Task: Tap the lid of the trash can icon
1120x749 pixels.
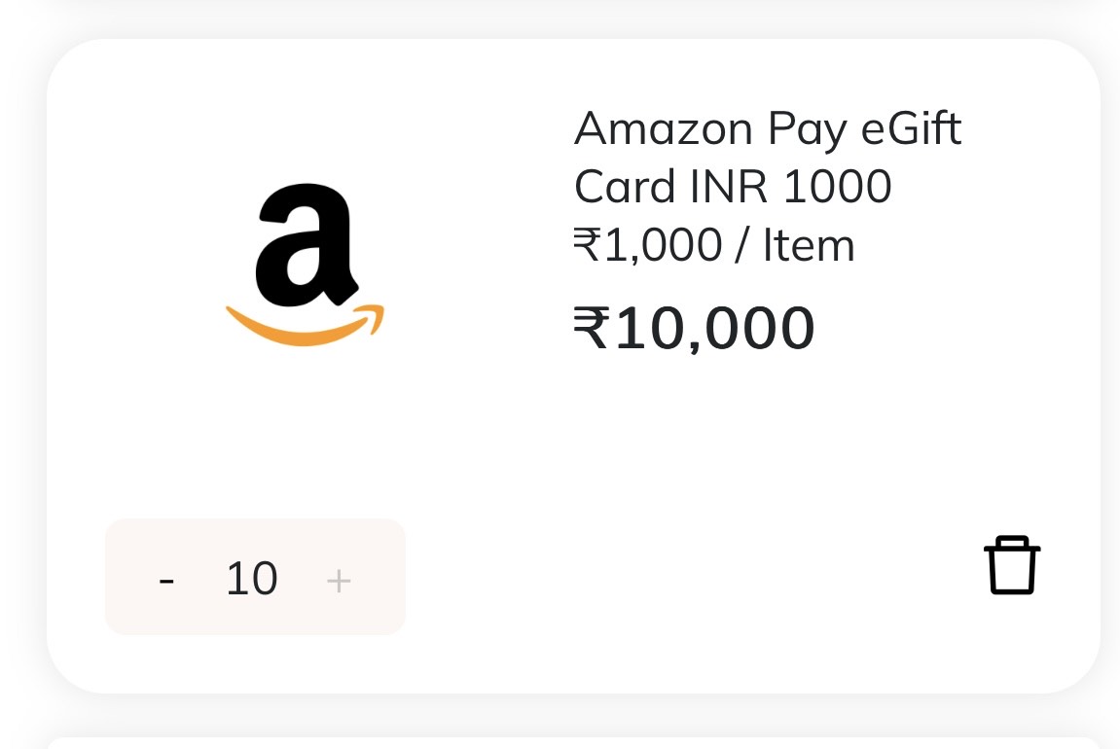Action: 1011,544
